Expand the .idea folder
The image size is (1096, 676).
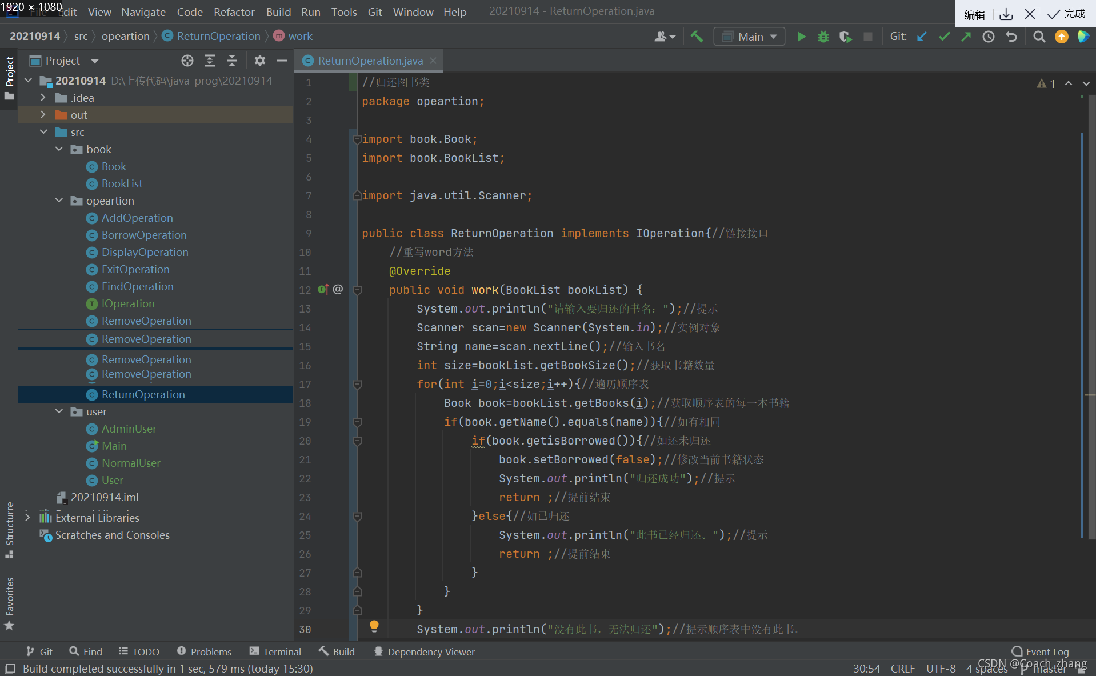tap(43, 98)
